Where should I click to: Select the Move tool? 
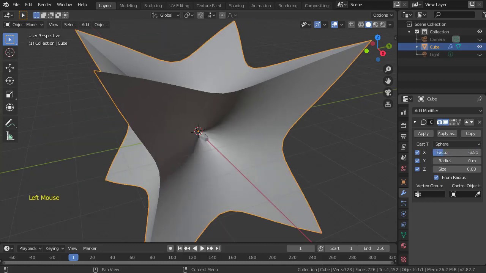click(x=10, y=68)
